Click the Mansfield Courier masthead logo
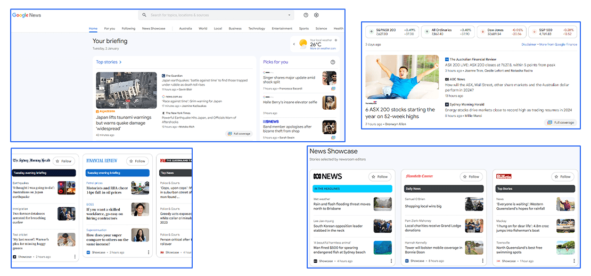 click(420, 176)
